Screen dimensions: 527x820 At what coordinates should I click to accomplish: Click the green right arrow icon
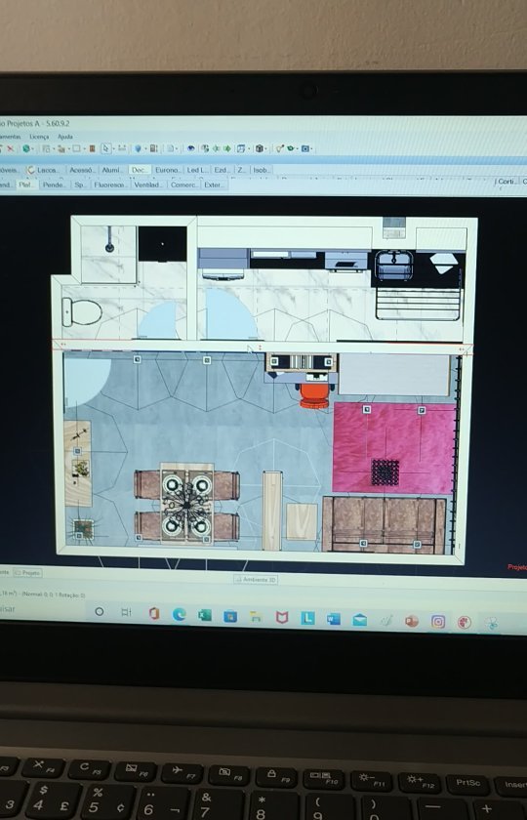[227, 148]
